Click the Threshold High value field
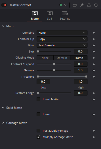Image resolution: width=101 pixels, height=149 pixels. point(80,82)
